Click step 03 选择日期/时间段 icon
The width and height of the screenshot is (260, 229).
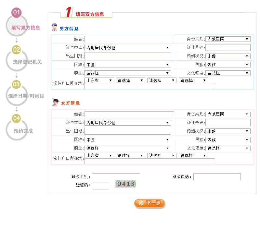[16, 84]
